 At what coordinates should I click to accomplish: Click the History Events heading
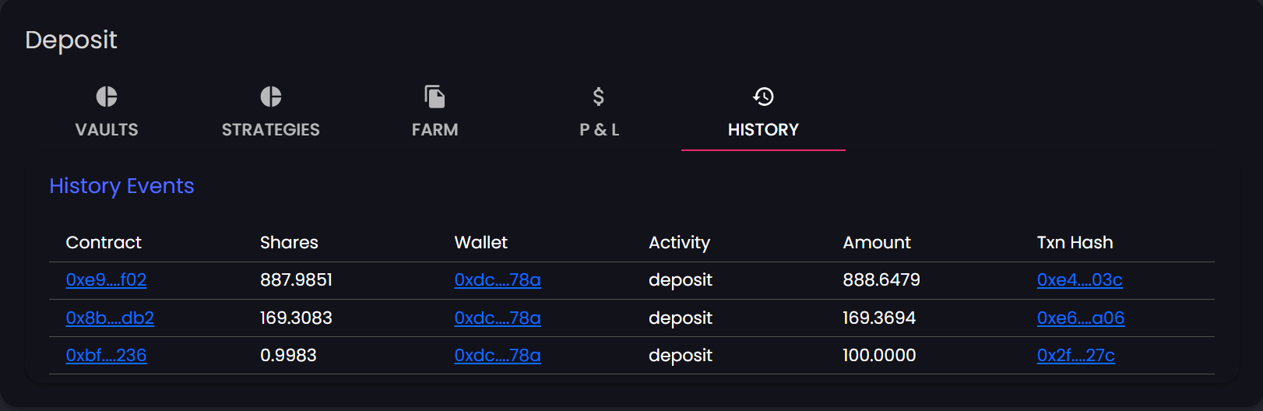point(121,186)
